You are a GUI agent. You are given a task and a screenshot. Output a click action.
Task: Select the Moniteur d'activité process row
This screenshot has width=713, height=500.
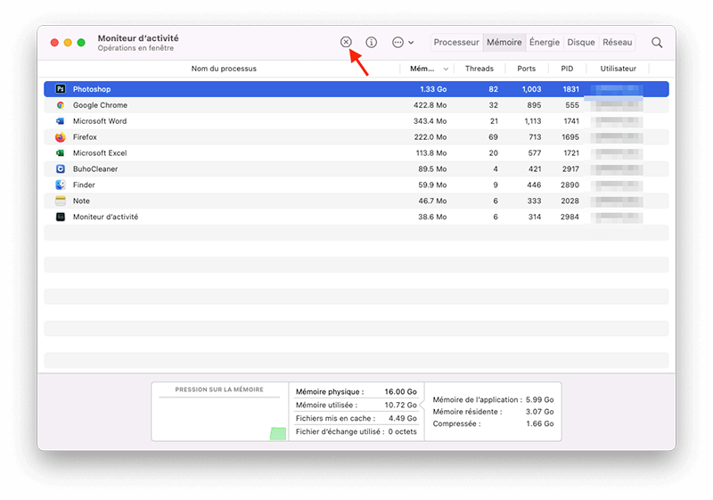(356, 217)
